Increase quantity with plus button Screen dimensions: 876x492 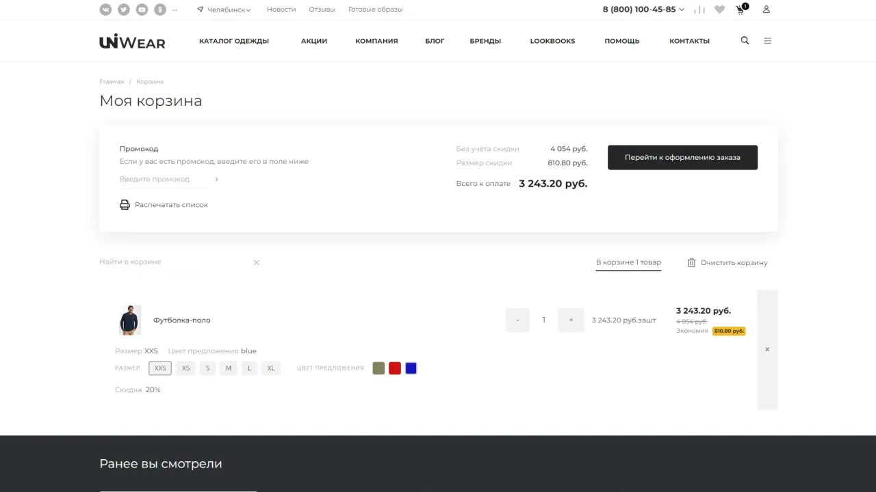571,320
